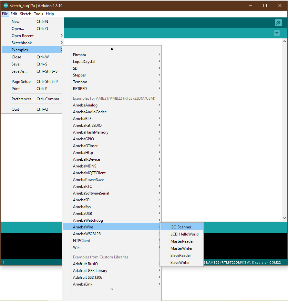Open AmebaFlashMemory examples
288x301 pixels.
click(112, 132)
